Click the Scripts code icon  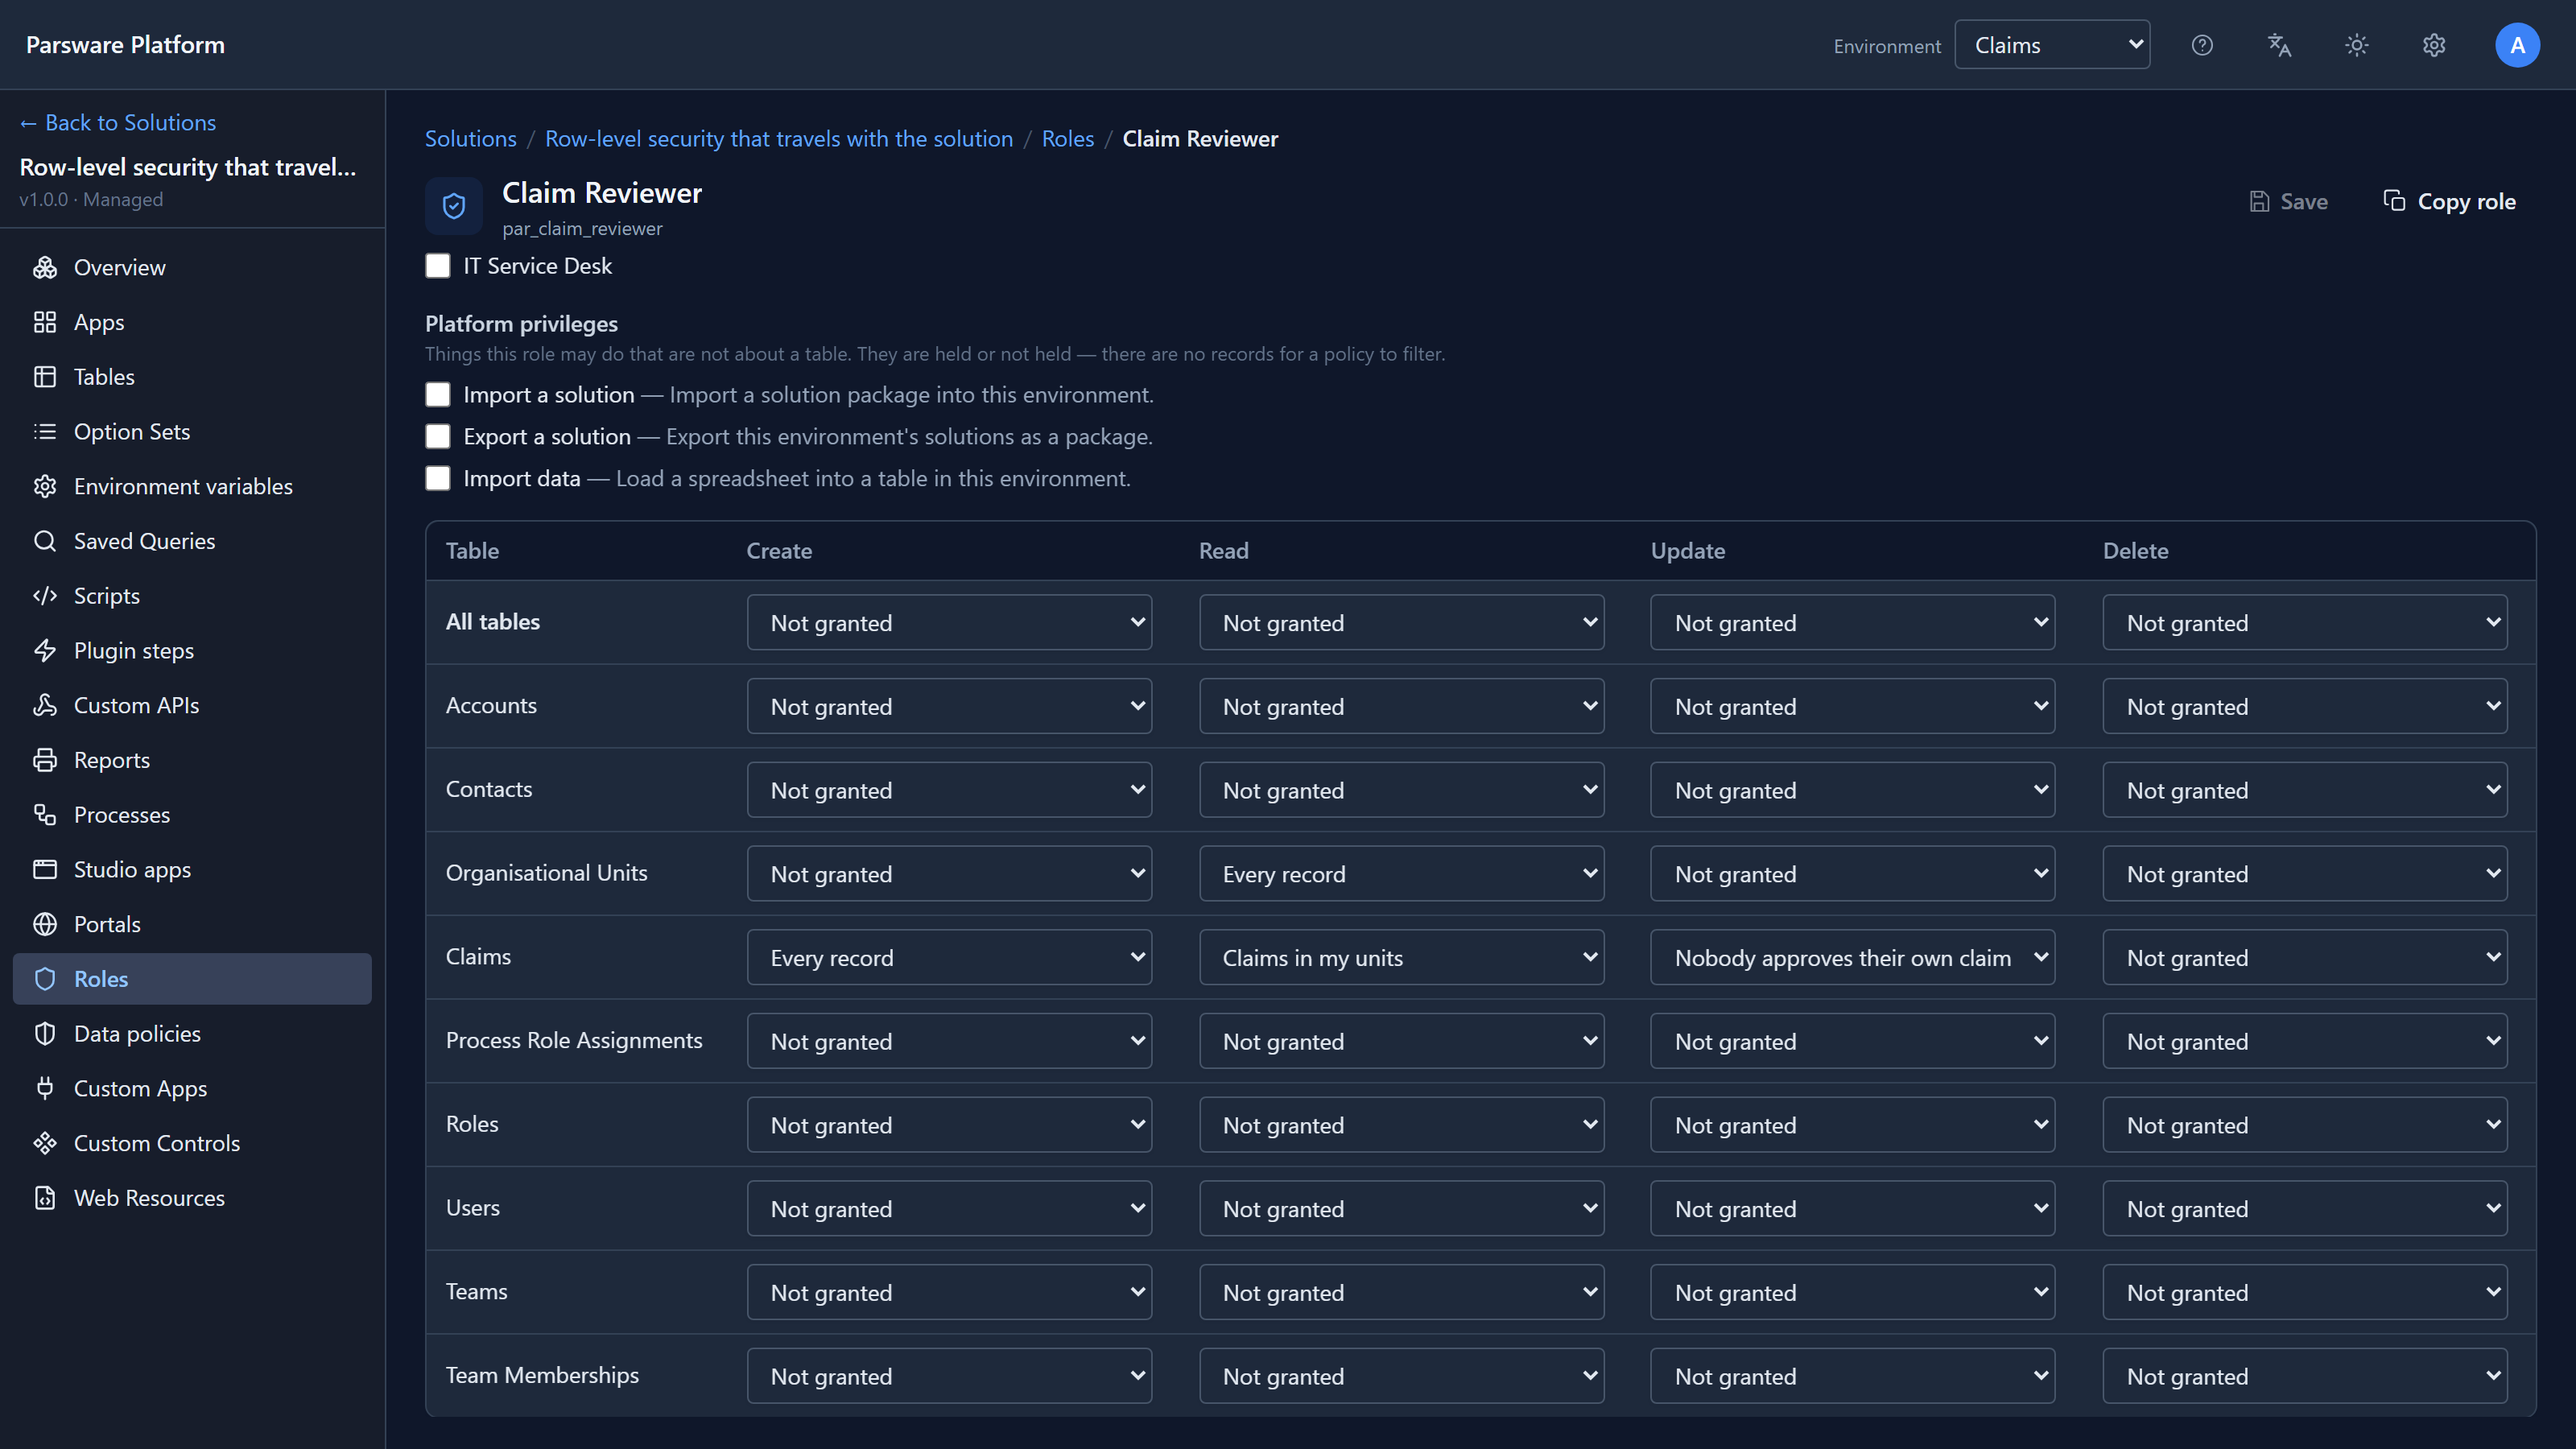point(45,596)
